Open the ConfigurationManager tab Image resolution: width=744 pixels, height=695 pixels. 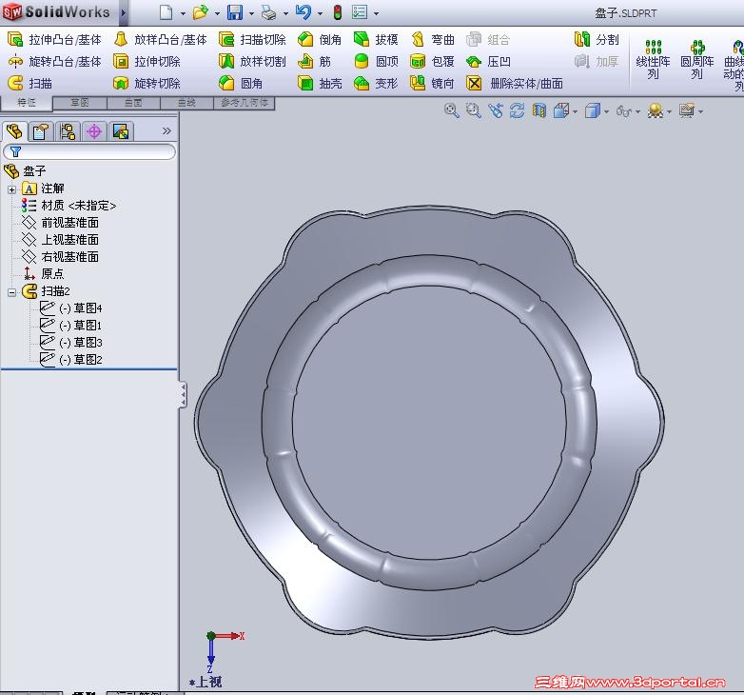pyautogui.click(x=68, y=131)
